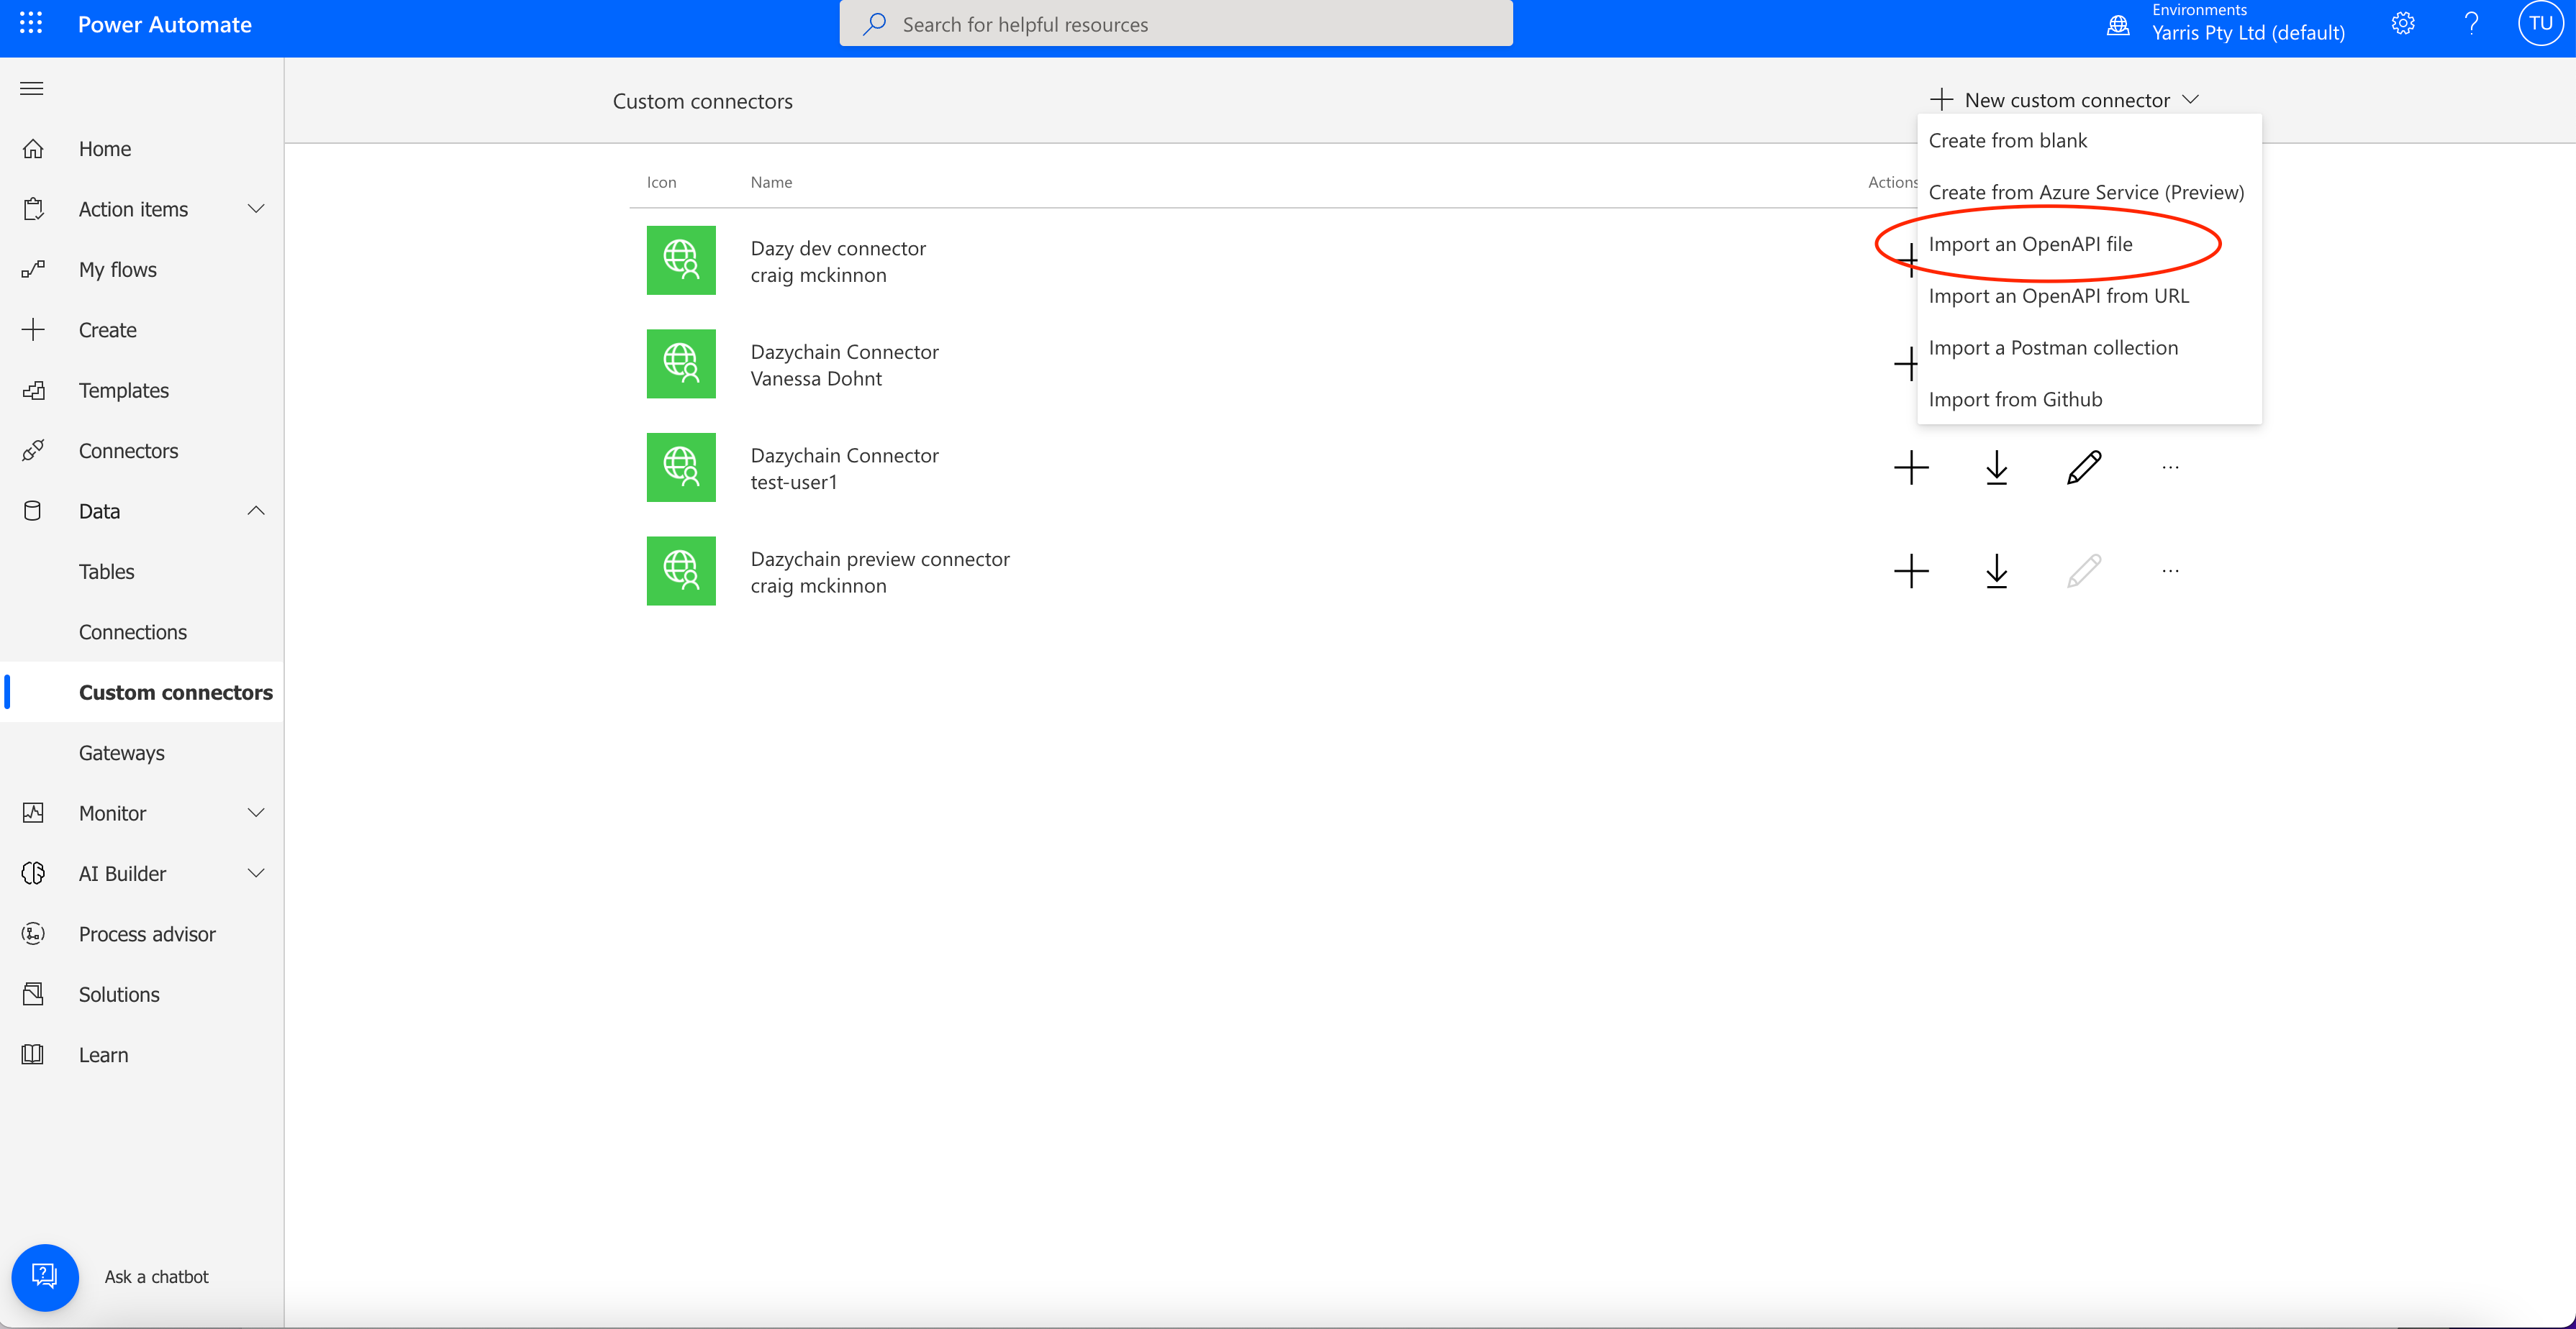Click the Process advisor icon

[33, 934]
